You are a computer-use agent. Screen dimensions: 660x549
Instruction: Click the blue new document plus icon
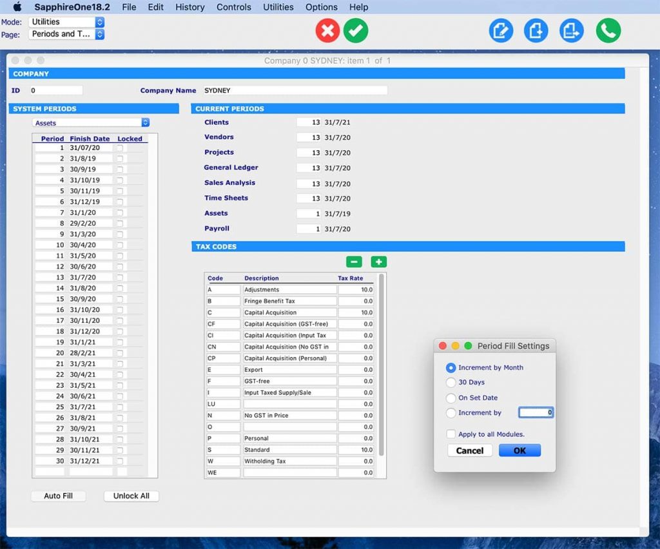click(x=536, y=30)
